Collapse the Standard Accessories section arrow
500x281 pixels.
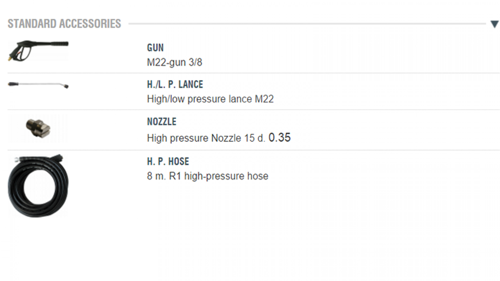point(494,24)
